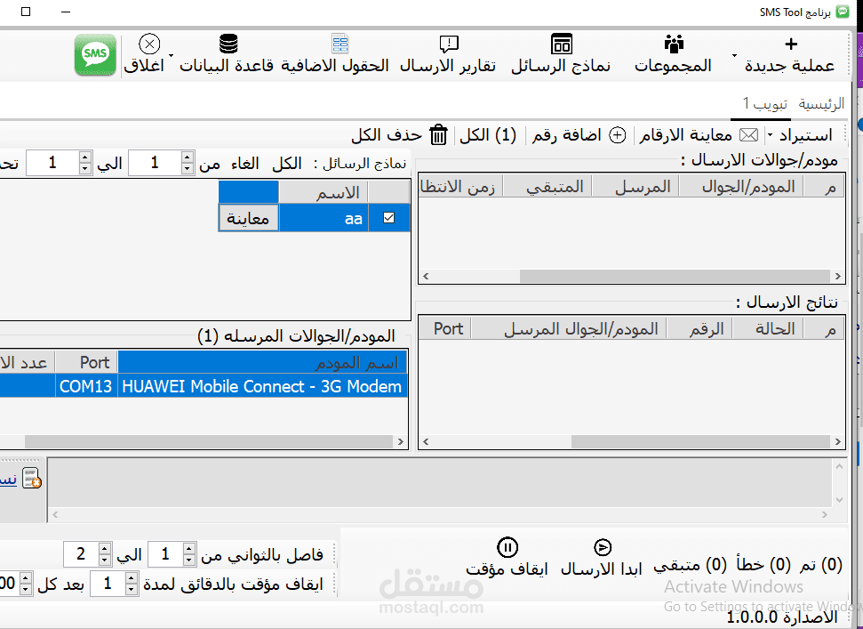Click the template 'الي' number field
The width and height of the screenshot is (863, 629).
tap(52, 163)
